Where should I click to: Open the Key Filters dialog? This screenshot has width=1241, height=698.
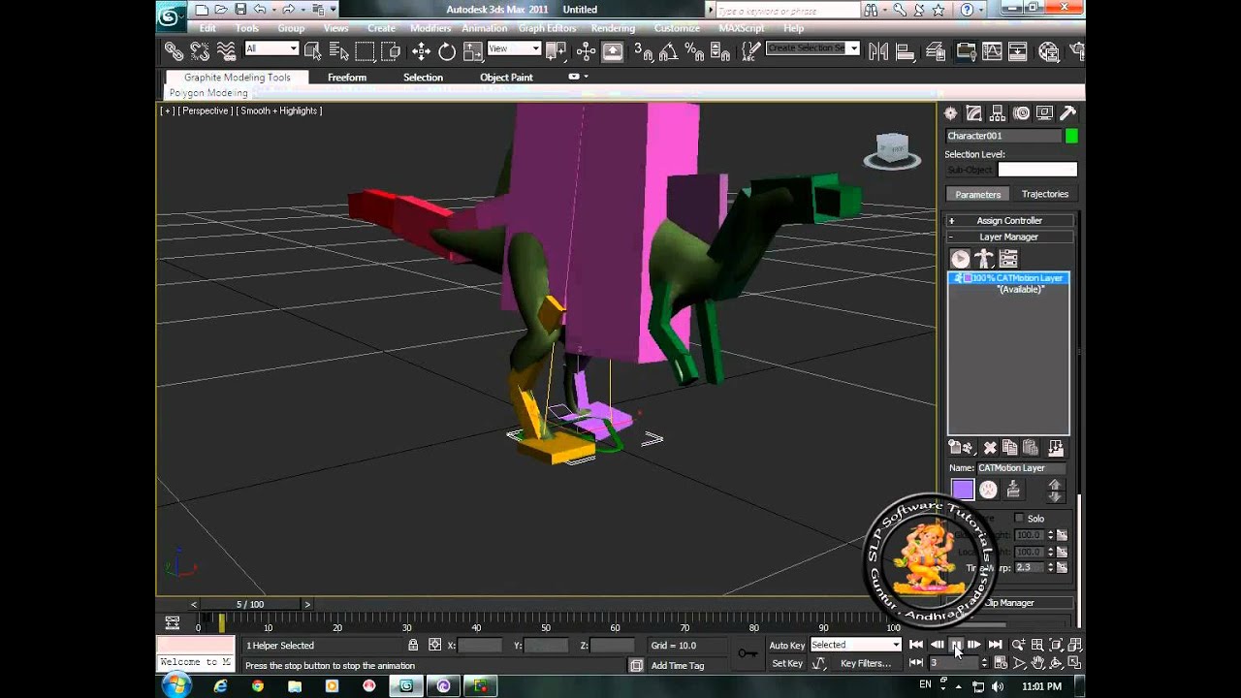click(x=865, y=664)
